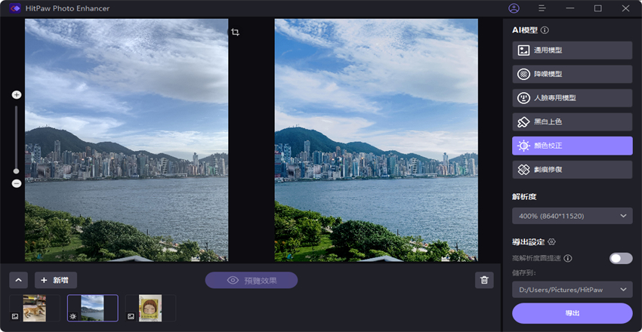Screen dimensions: 642x332
Task: Open the hamburger menu in title bar
Action: pos(542,8)
